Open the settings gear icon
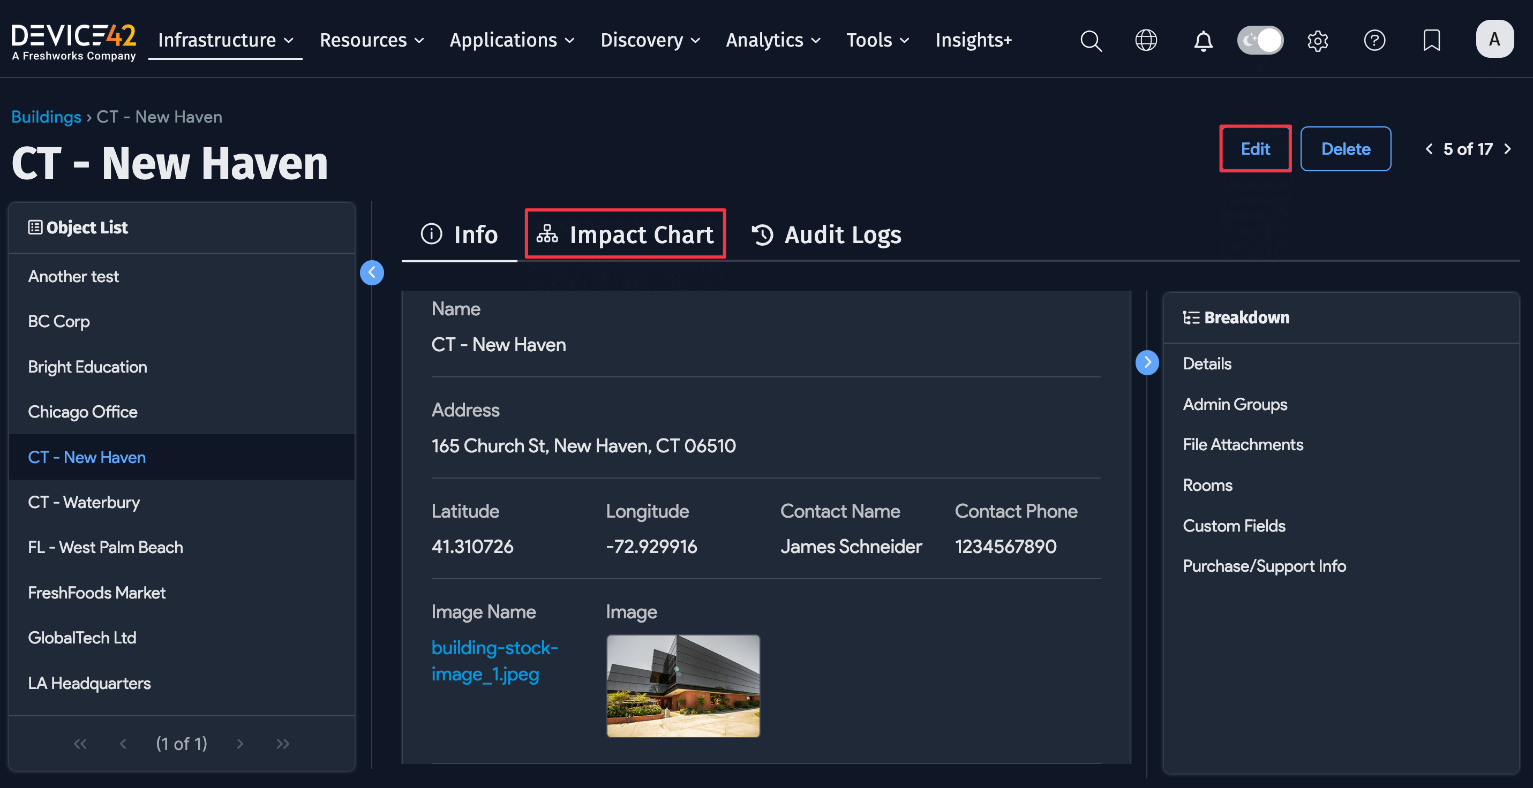This screenshot has width=1533, height=788. [1317, 41]
